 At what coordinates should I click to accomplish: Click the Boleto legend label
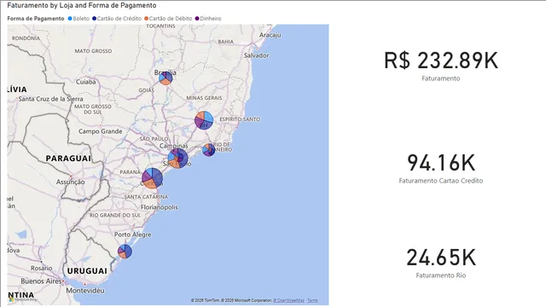[x=81, y=19]
